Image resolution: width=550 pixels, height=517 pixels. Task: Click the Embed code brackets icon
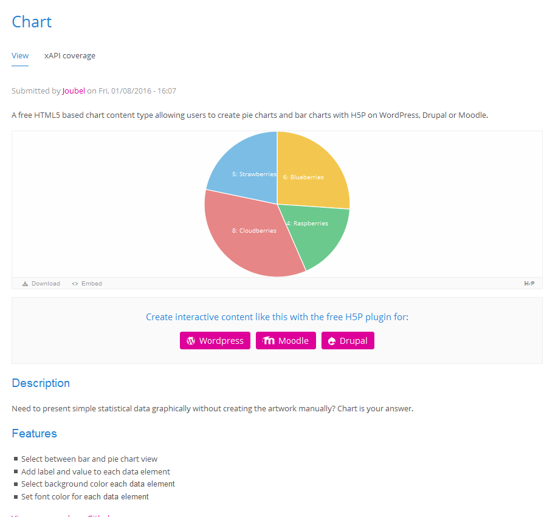75,284
